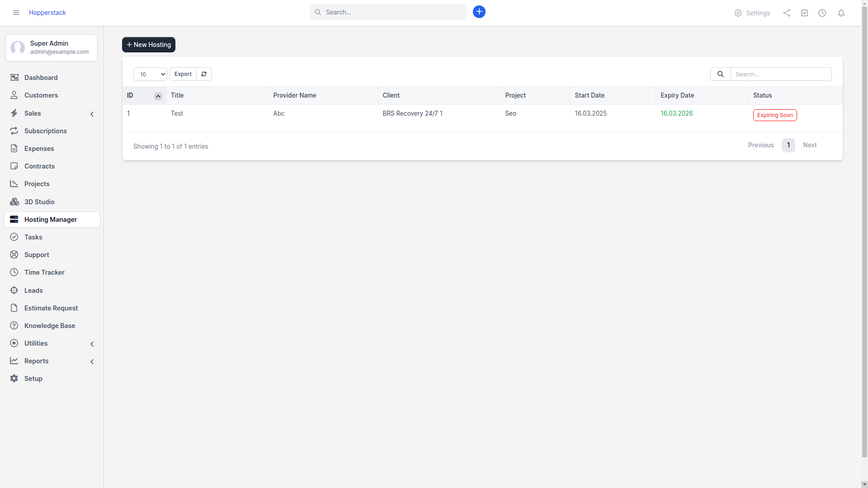Click the hamburger menu icon
Image resolution: width=868 pixels, height=488 pixels.
tap(16, 13)
